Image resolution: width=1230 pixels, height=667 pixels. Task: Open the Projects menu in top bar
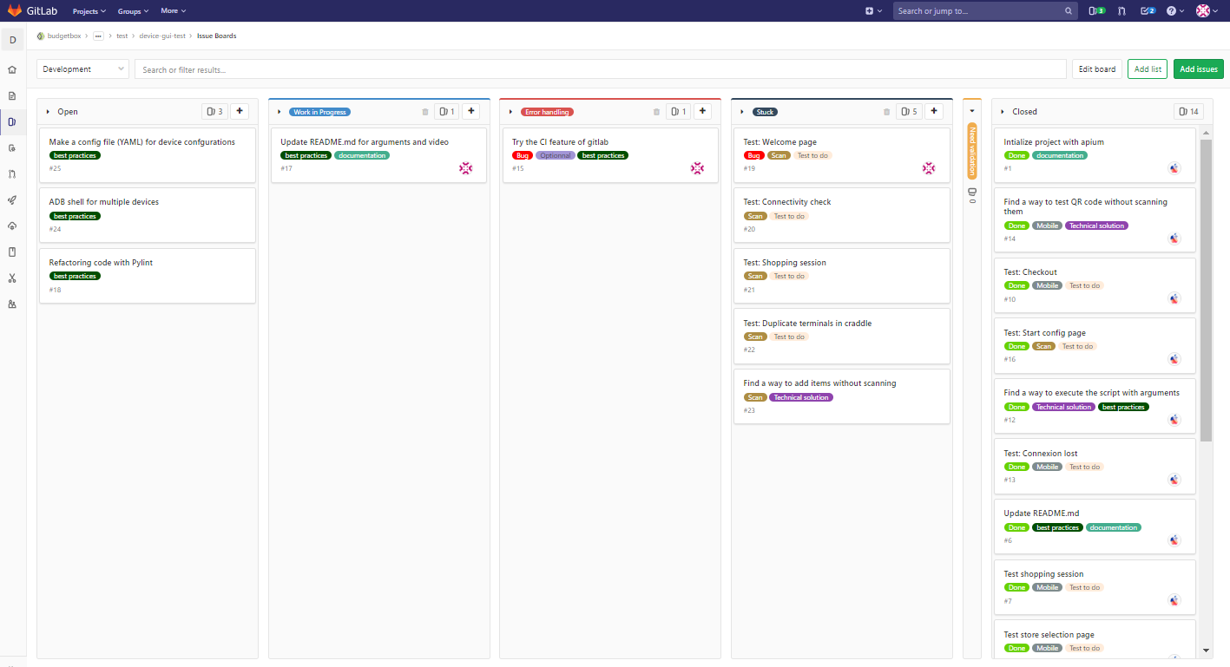tap(89, 11)
